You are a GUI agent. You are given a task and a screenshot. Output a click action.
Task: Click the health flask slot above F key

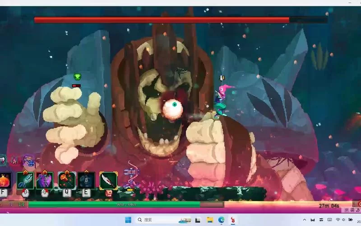5,180
